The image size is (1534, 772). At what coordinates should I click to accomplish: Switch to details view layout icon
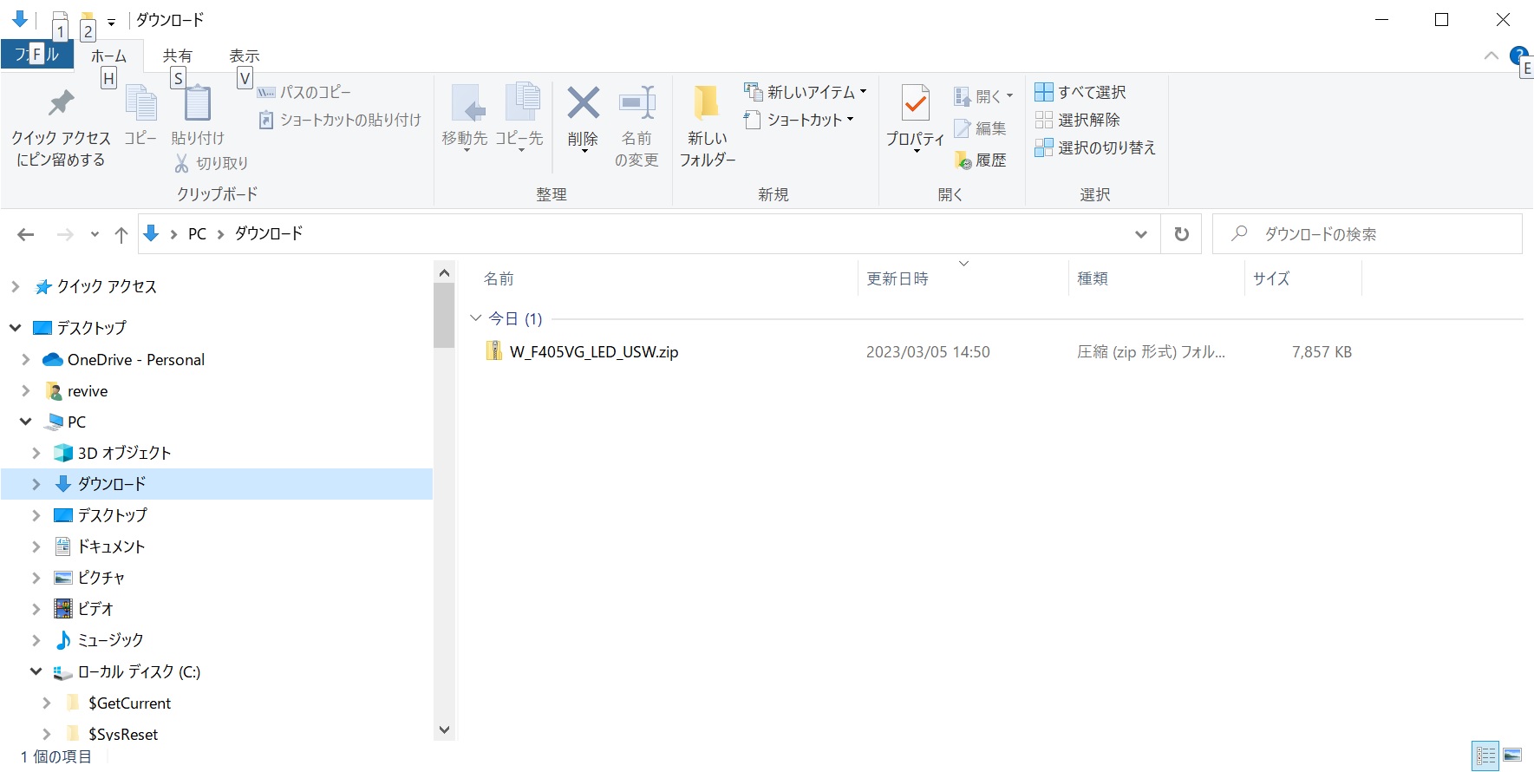[1485, 756]
